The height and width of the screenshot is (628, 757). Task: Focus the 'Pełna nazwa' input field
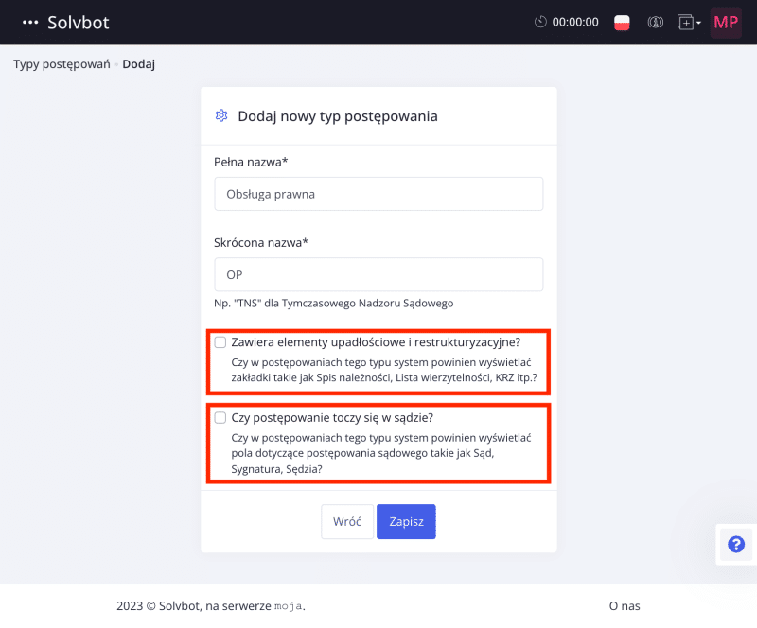(378, 194)
